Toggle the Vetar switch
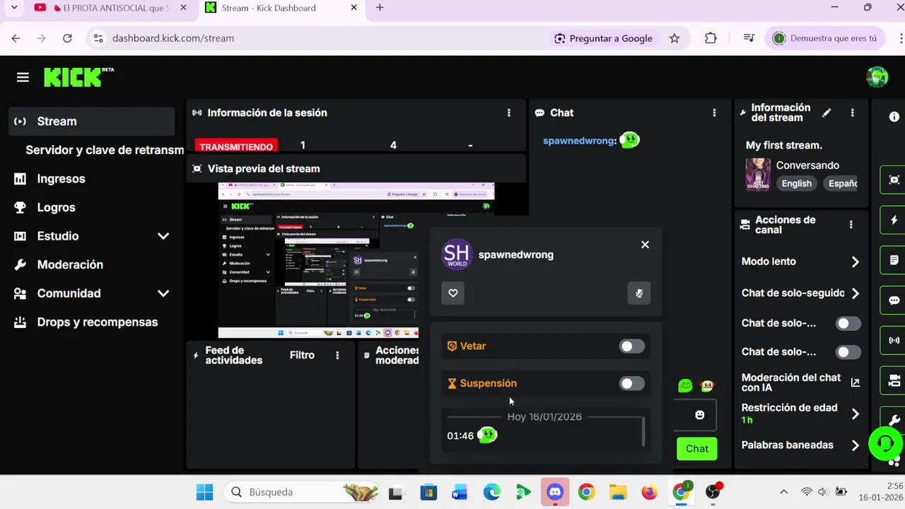Screen dimensions: 905x509 (631, 346)
